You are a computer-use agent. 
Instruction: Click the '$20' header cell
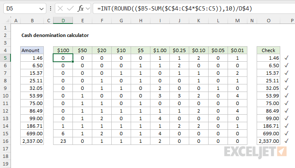[102, 50]
